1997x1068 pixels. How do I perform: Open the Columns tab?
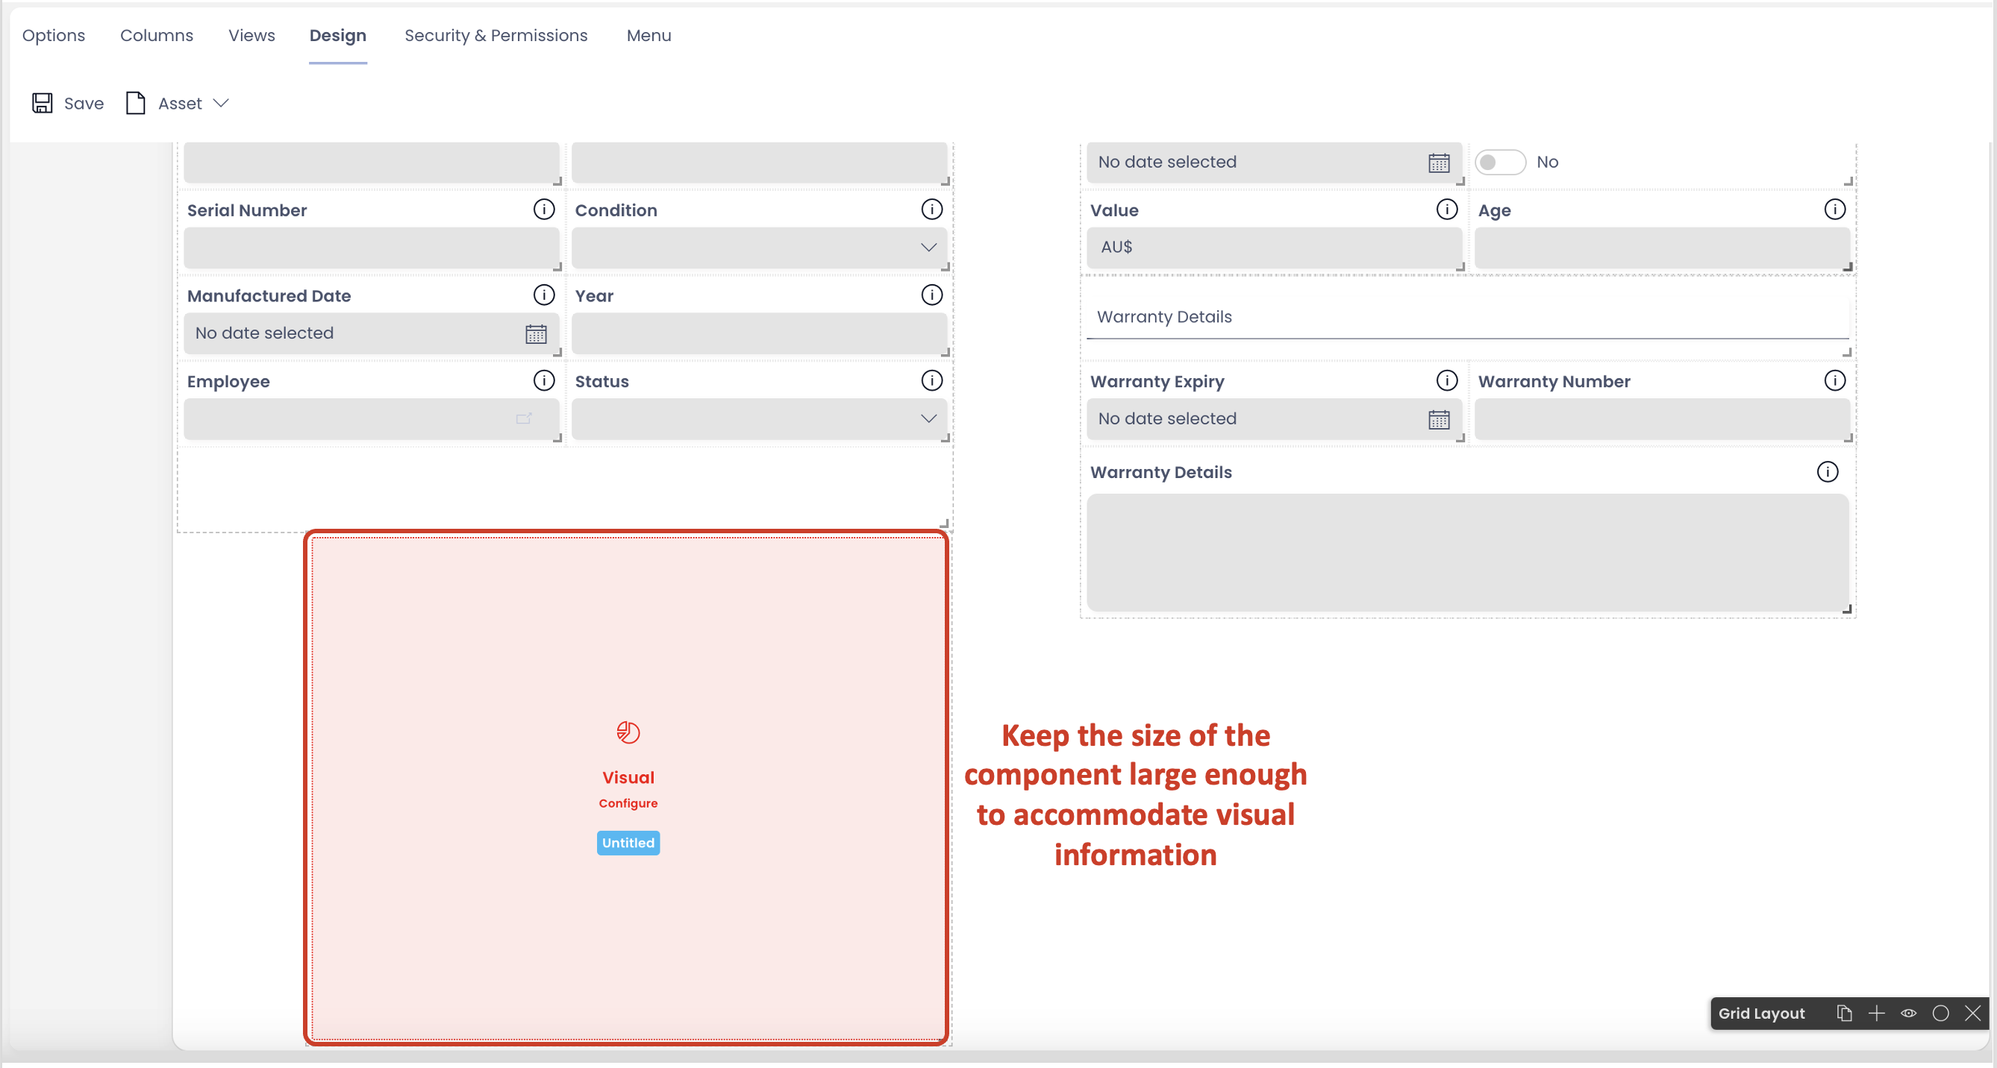157,36
